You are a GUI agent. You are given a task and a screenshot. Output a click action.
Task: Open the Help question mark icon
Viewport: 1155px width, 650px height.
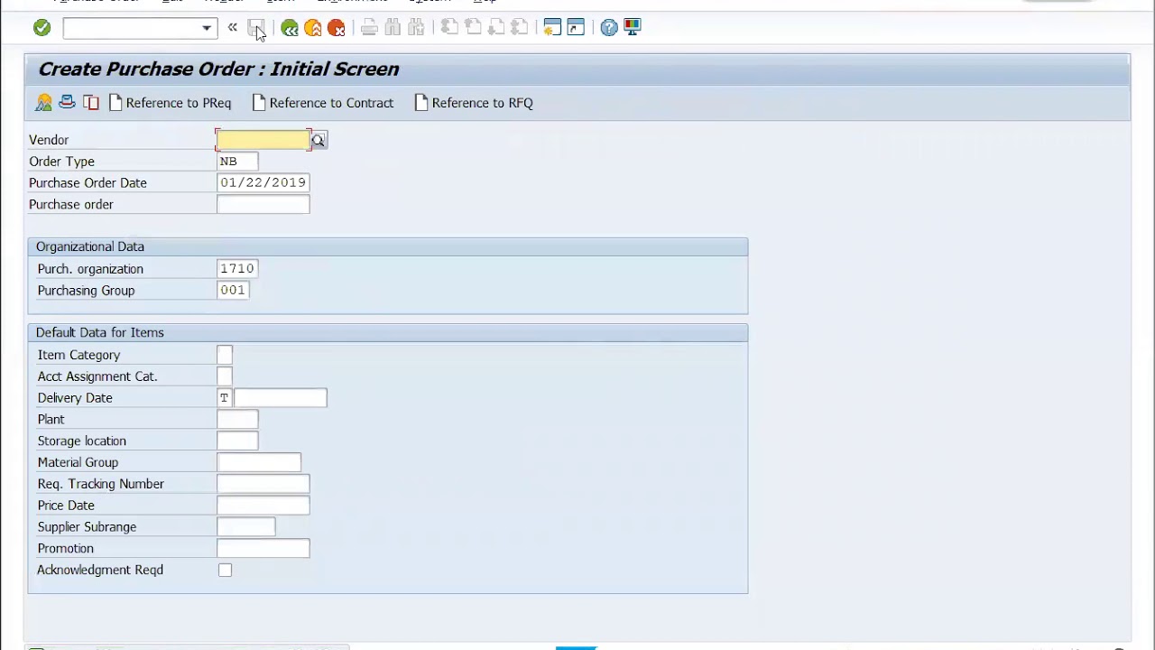pos(609,28)
